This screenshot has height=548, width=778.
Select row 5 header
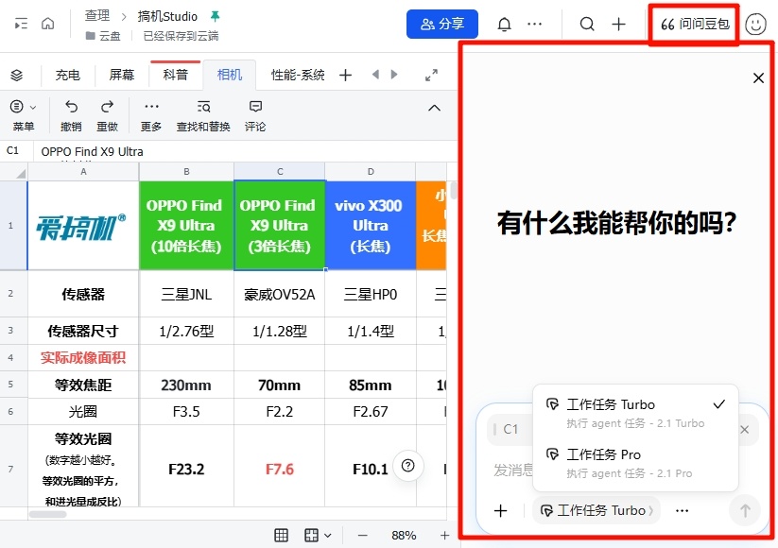11,385
